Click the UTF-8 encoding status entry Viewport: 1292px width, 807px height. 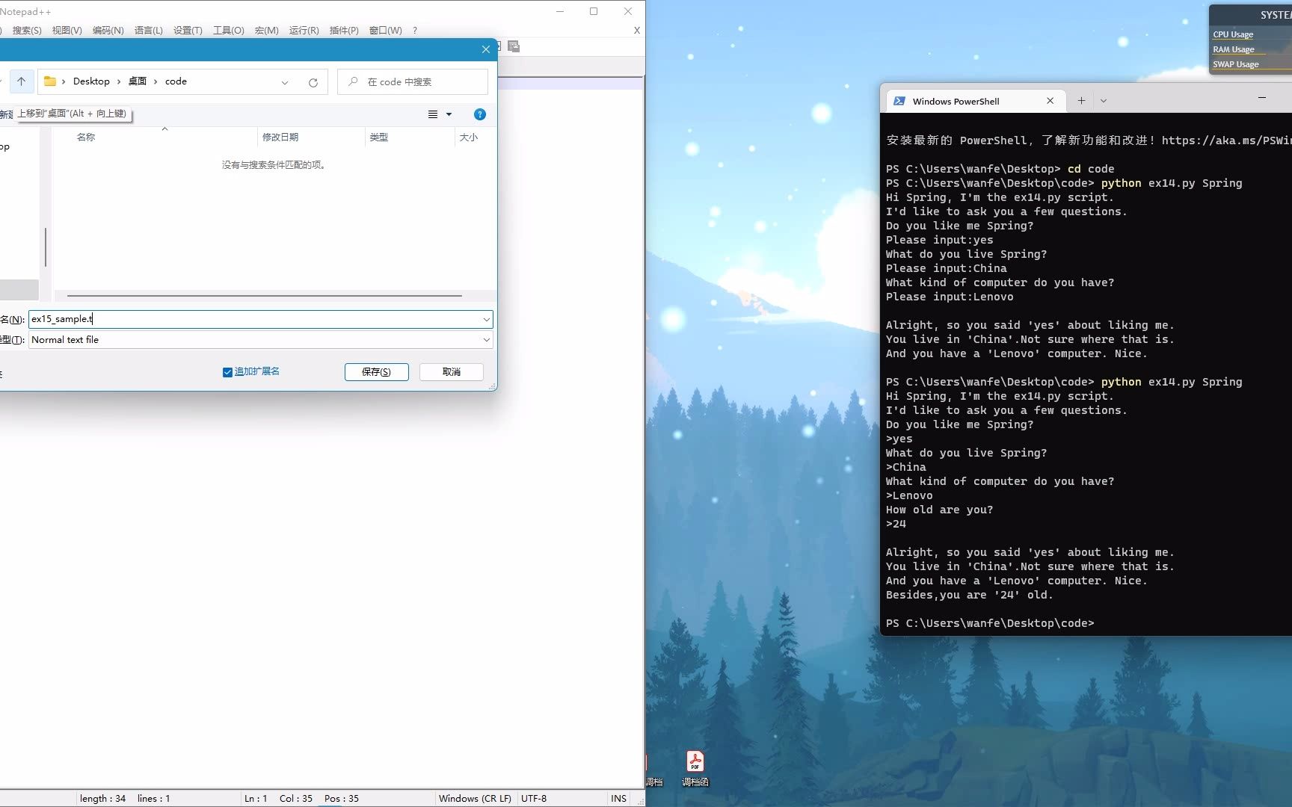coord(534,798)
